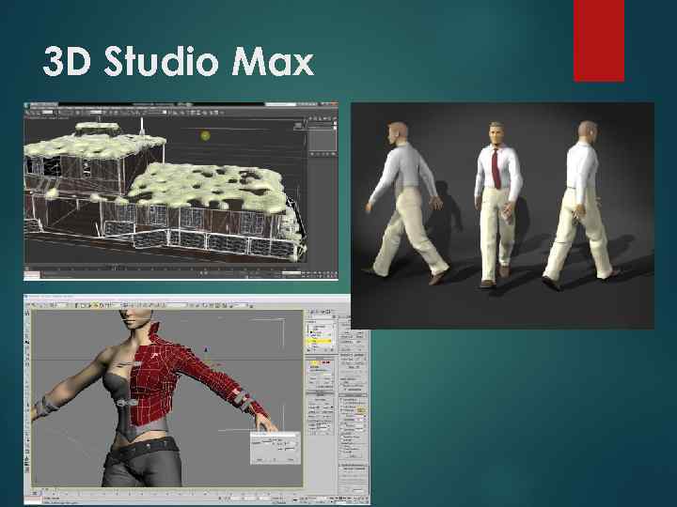The image size is (677, 507).
Task: Select the wireframe building screenshot image
Action: [181, 191]
